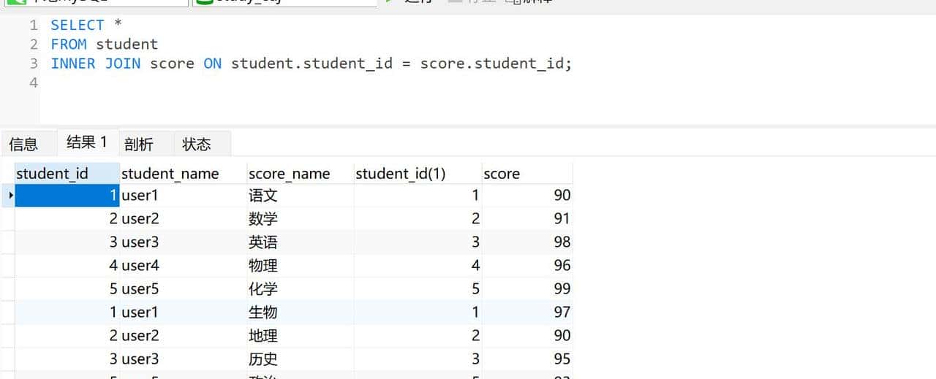The width and height of the screenshot is (936, 379).
Task: Place cursor on empty editor line 4
Action: tap(219, 83)
